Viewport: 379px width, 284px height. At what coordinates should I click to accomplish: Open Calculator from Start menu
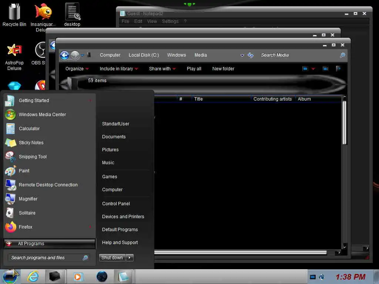coord(49,128)
